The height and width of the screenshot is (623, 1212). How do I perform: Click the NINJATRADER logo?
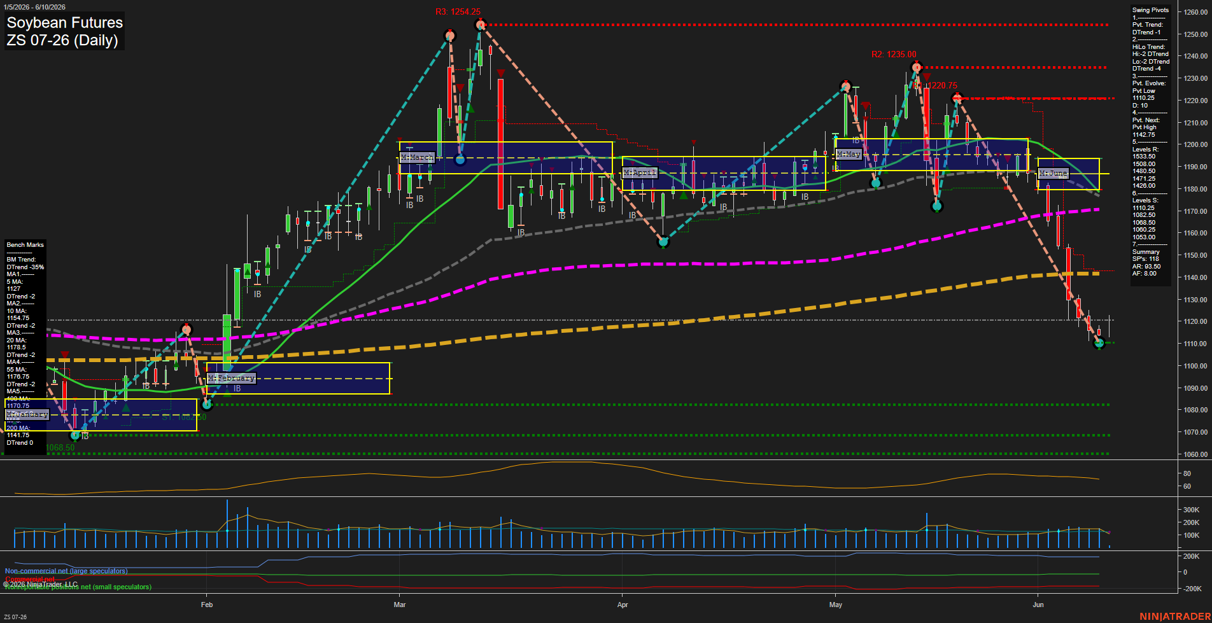coord(1175,617)
